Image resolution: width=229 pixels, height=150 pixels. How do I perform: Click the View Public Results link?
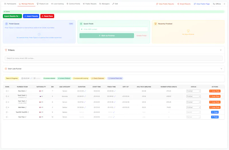pos(165,4)
